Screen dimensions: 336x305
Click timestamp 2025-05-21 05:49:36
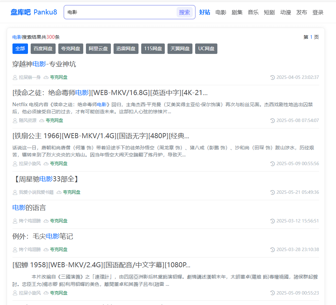pos(298,192)
